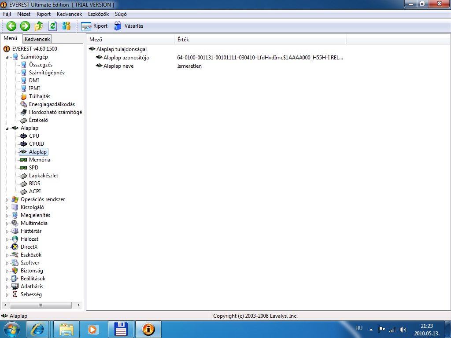451x338 pixels.
Task: Select the Lapkakészlet chipset item
Action: (44, 175)
